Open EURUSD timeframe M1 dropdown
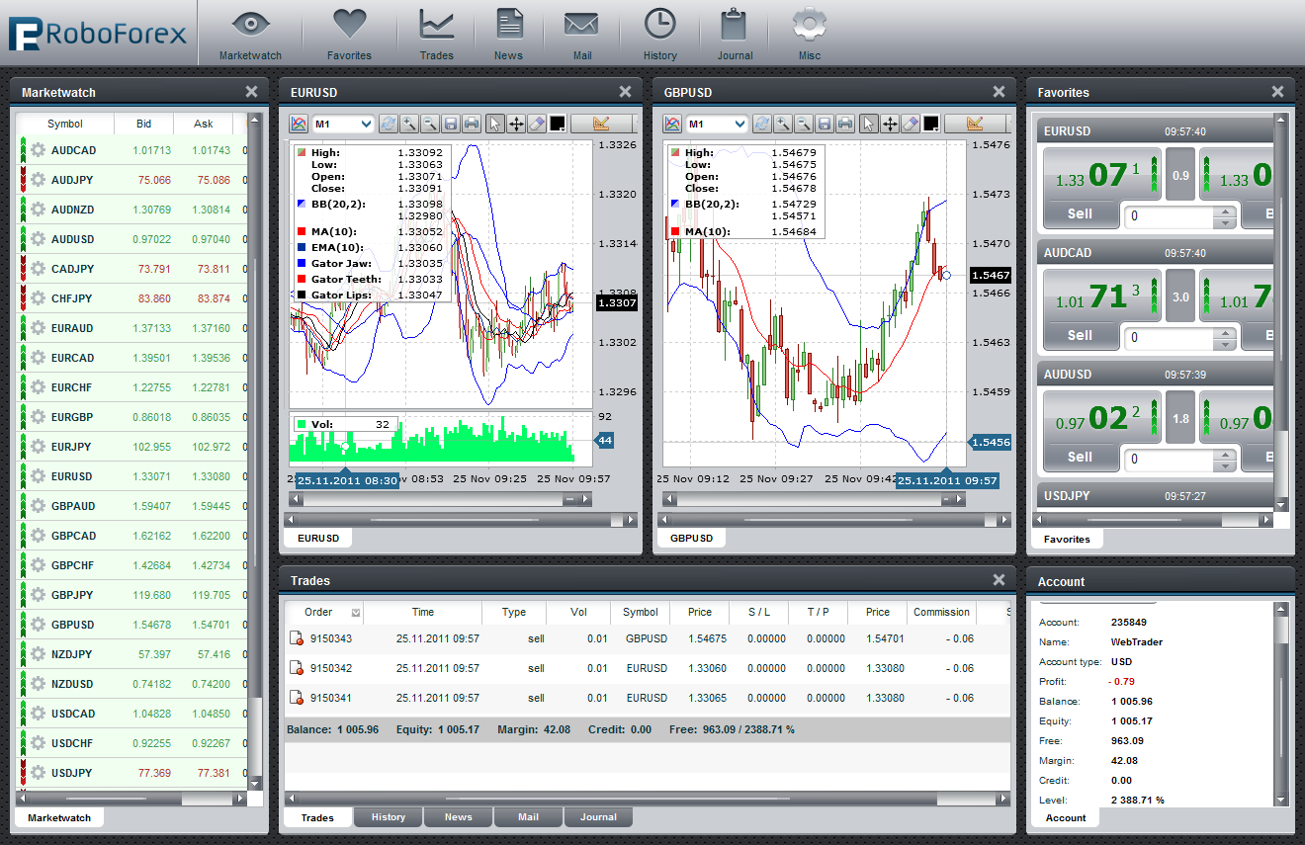 point(343,124)
